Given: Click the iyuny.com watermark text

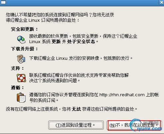Looking at the screenshot, I should pyautogui.click(x=149, y=129).
